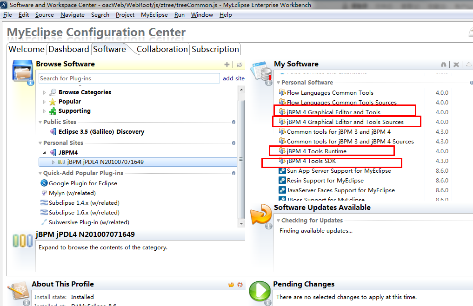Expand the Browse Categories node
The image size is (473, 306).
point(44,92)
